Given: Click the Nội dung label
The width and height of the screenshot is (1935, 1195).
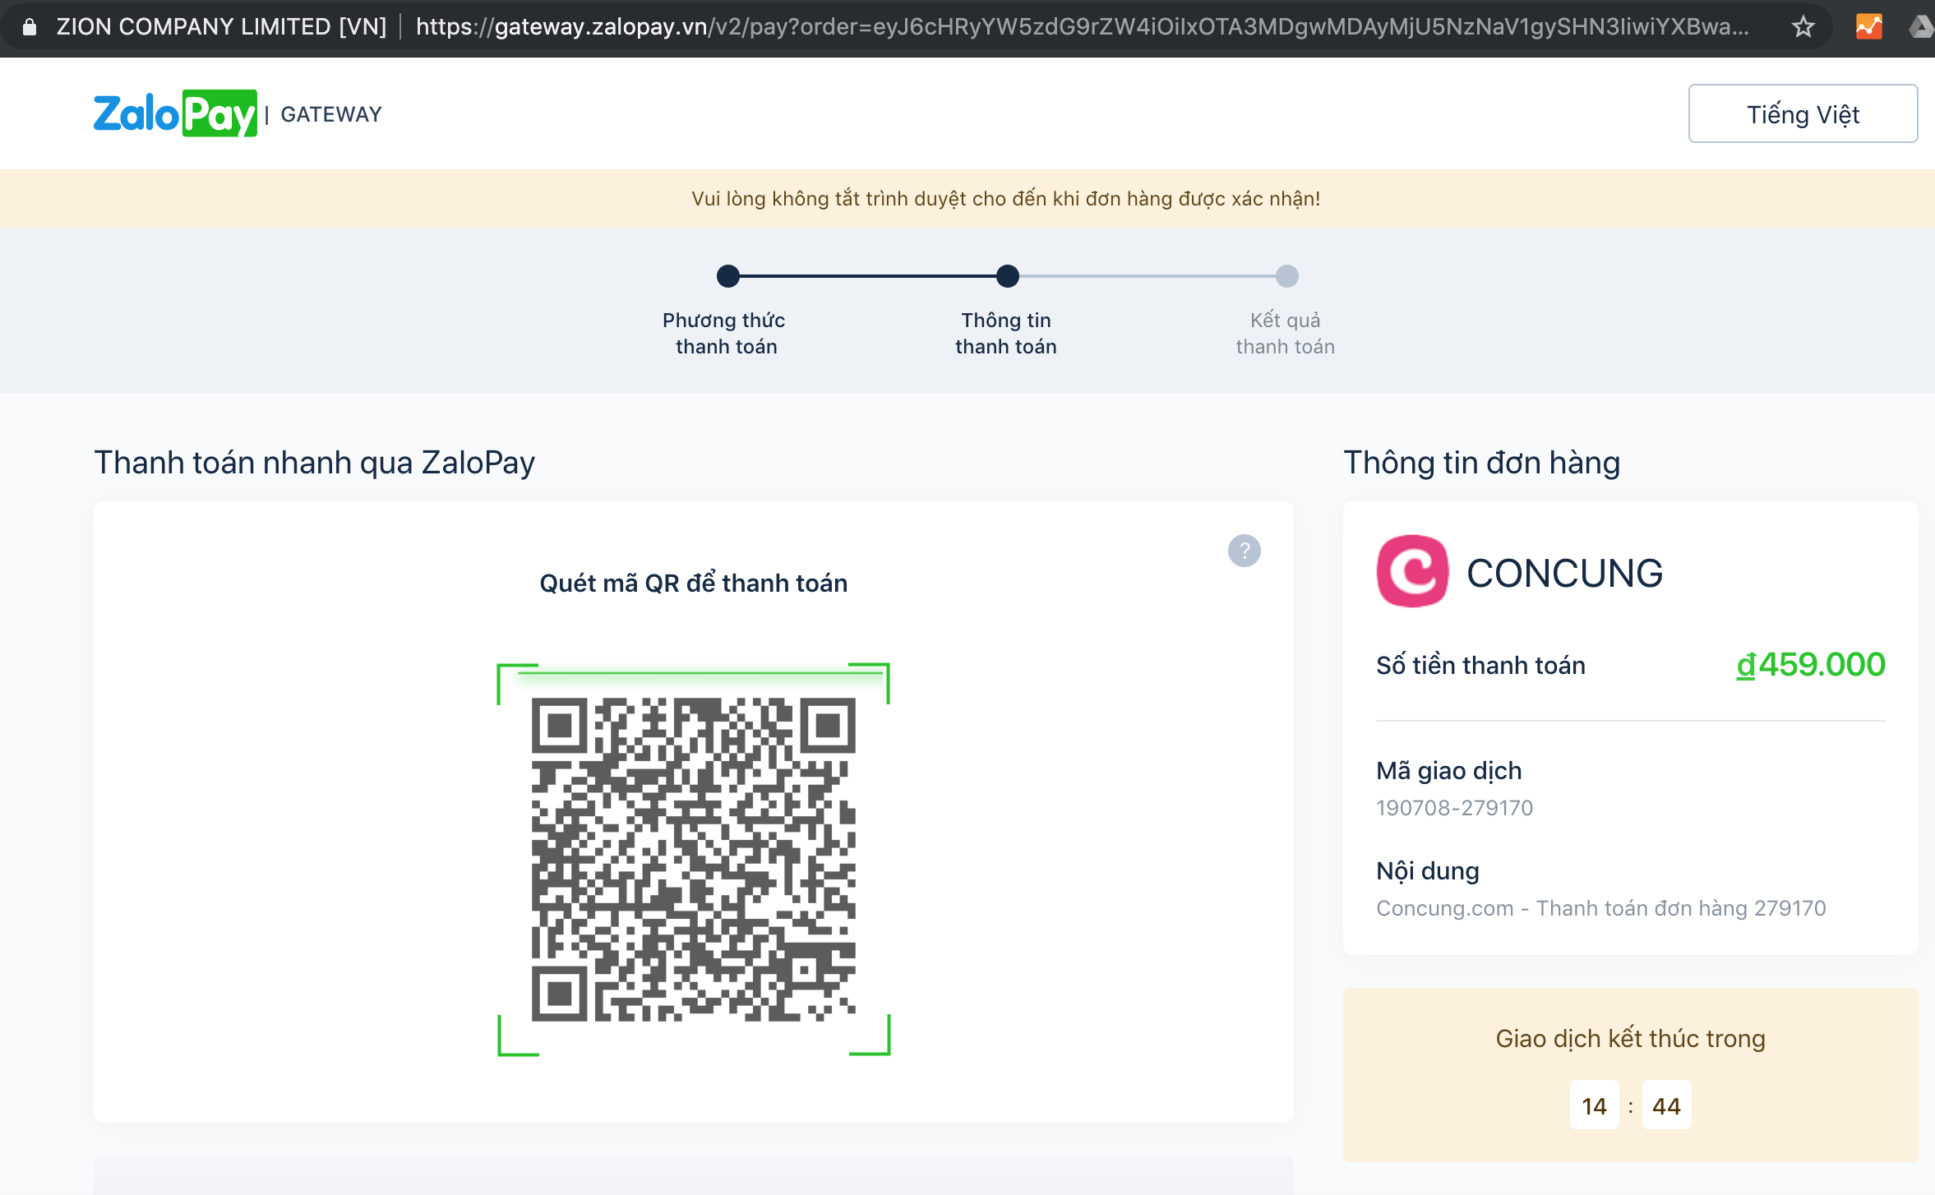Looking at the screenshot, I should tap(1427, 871).
